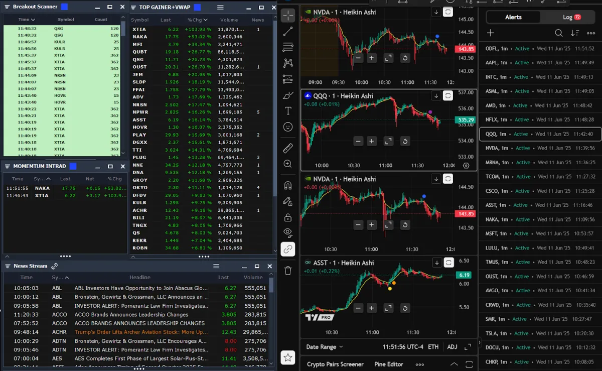This screenshot has height=371, width=602.
Task: Open Breakout Scanner filter menu icon
Action: click(x=8, y=7)
